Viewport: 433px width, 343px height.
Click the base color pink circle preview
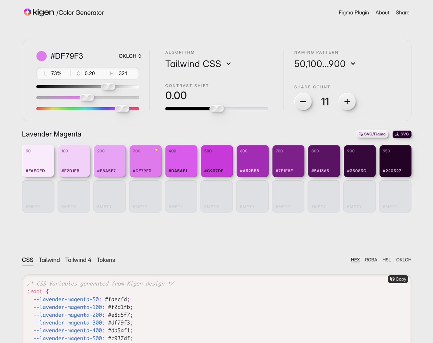point(41,56)
